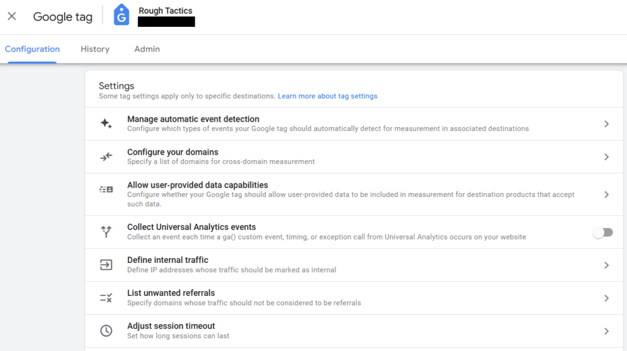Open Allow user-provided data capabilities setting

pyautogui.click(x=354, y=194)
